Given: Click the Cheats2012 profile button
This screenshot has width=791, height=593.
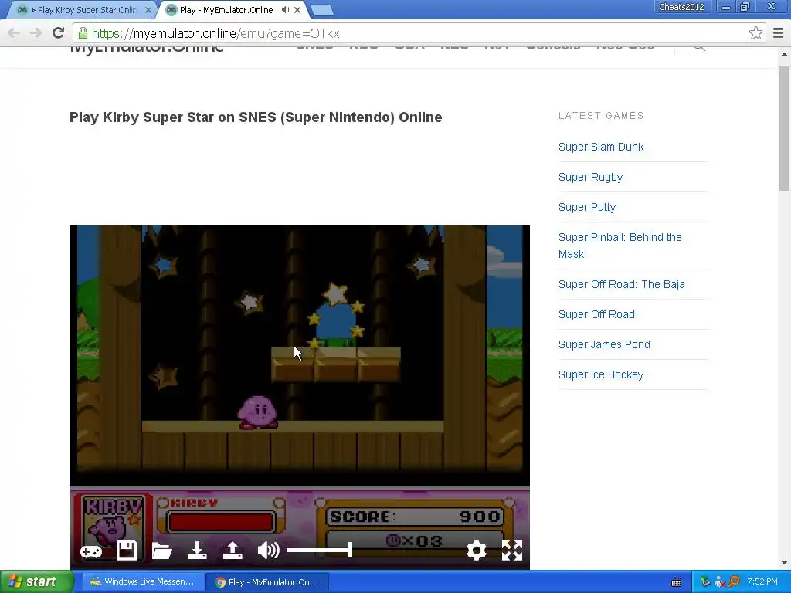Looking at the screenshot, I should pos(681,7).
